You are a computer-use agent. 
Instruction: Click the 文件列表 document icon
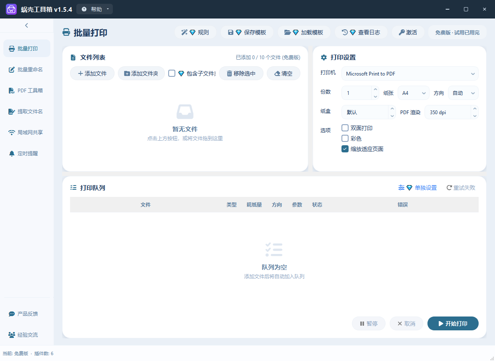pyautogui.click(x=73, y=58)
